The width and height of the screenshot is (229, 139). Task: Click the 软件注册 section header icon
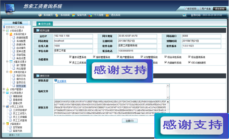click(38, 30)
